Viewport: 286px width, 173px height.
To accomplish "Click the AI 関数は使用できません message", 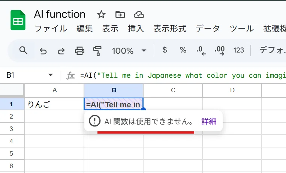I will pyautogui.click(x=148, y=121).
